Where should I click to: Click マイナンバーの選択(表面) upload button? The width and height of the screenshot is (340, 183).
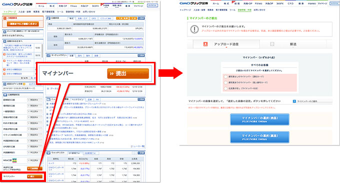pos(259,119)
